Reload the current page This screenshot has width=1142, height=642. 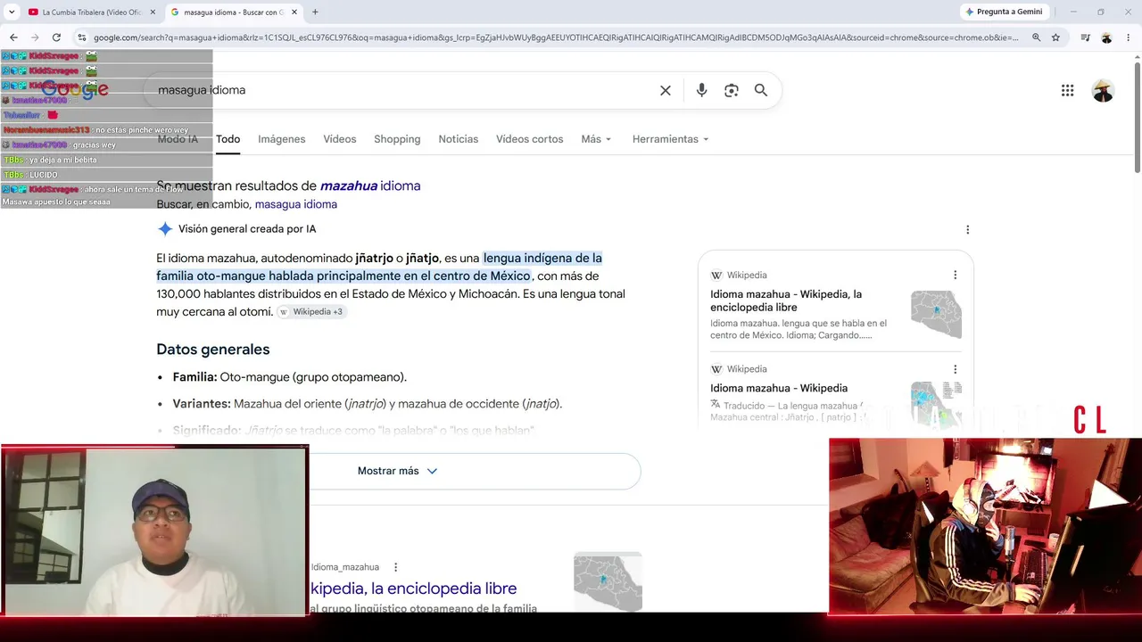56,37
